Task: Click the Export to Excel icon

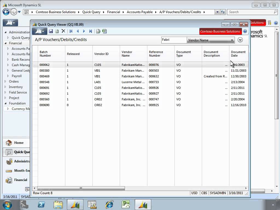Action: (104, 31)
